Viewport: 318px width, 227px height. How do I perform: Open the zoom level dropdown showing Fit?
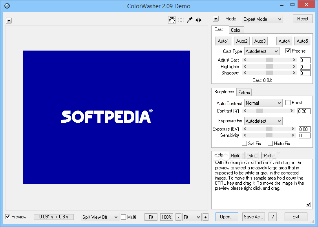click(192, 217)
